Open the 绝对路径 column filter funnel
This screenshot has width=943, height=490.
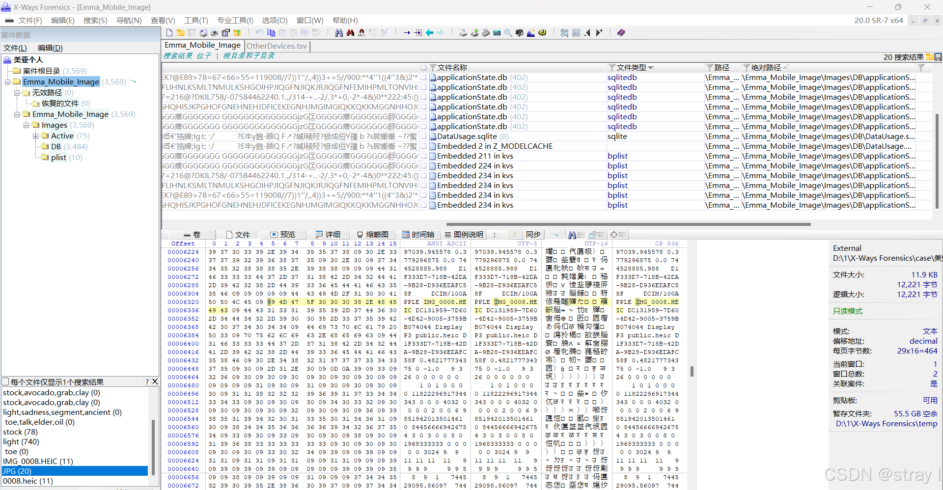point(747,68)
